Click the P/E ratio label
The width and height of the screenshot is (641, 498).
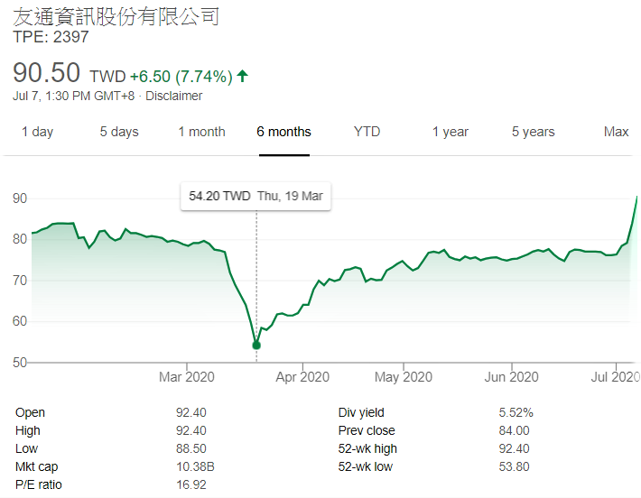point(39,484)
